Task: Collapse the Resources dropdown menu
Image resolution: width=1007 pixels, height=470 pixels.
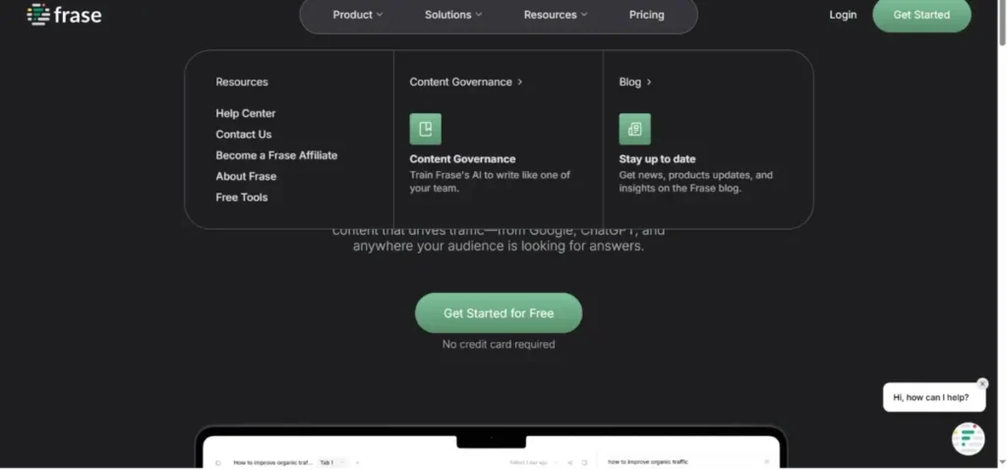Action: [x=555, y=15]
